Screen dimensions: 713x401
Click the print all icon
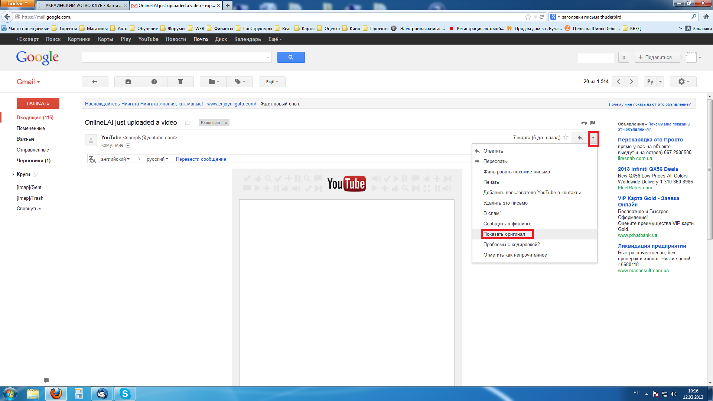[584, 123]
